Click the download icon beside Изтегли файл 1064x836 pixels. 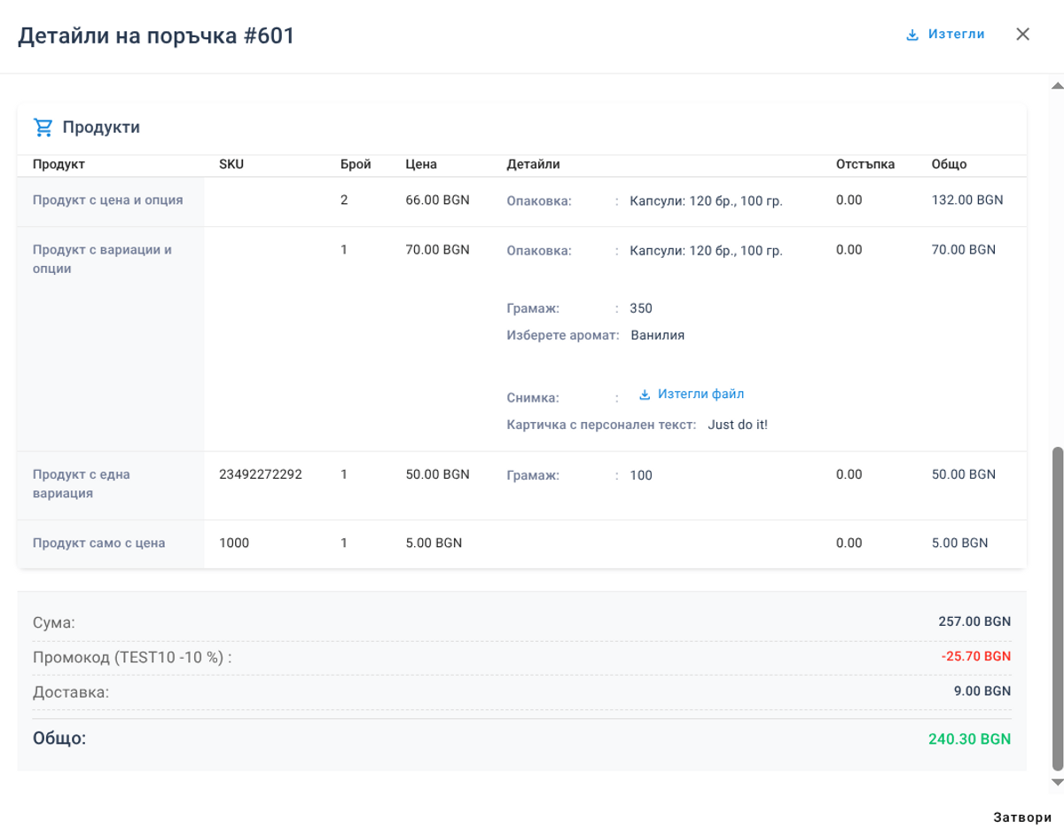[x=645, y=395]
